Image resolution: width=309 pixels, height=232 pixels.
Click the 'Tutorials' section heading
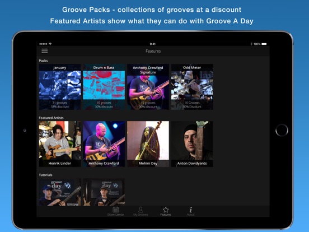click(x=45, y=175)
